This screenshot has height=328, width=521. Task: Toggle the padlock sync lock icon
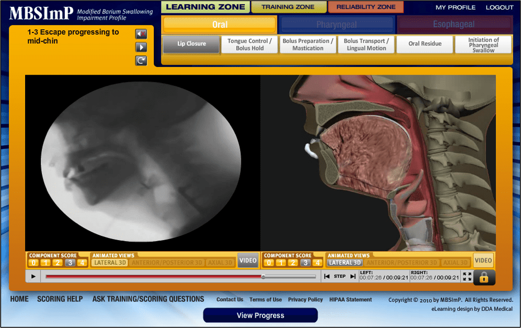point(484,277)
